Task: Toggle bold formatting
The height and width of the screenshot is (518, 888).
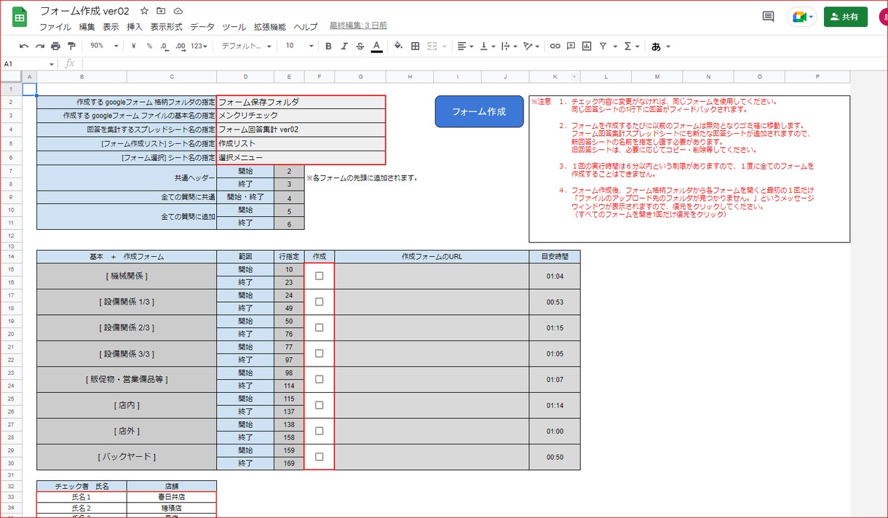Action: [328, 46]
